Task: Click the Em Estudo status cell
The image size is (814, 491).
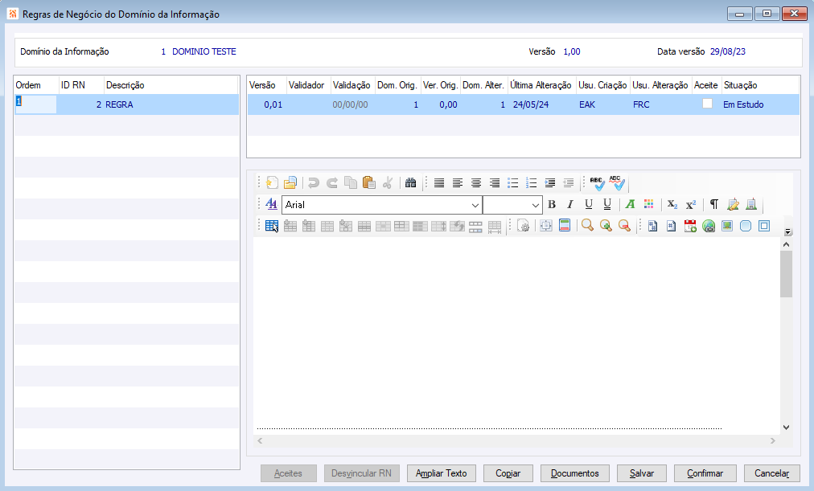Action: point(743,104)
